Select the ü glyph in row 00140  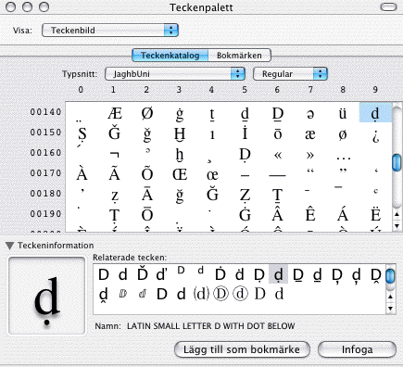click(343, 113)
